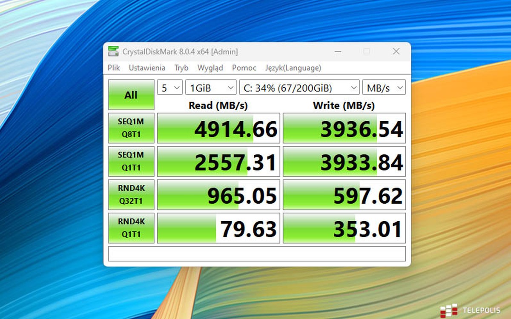Screen dimensions: 511x319
Task: Click the 4914.66 sequential read result
Action: 218,128
